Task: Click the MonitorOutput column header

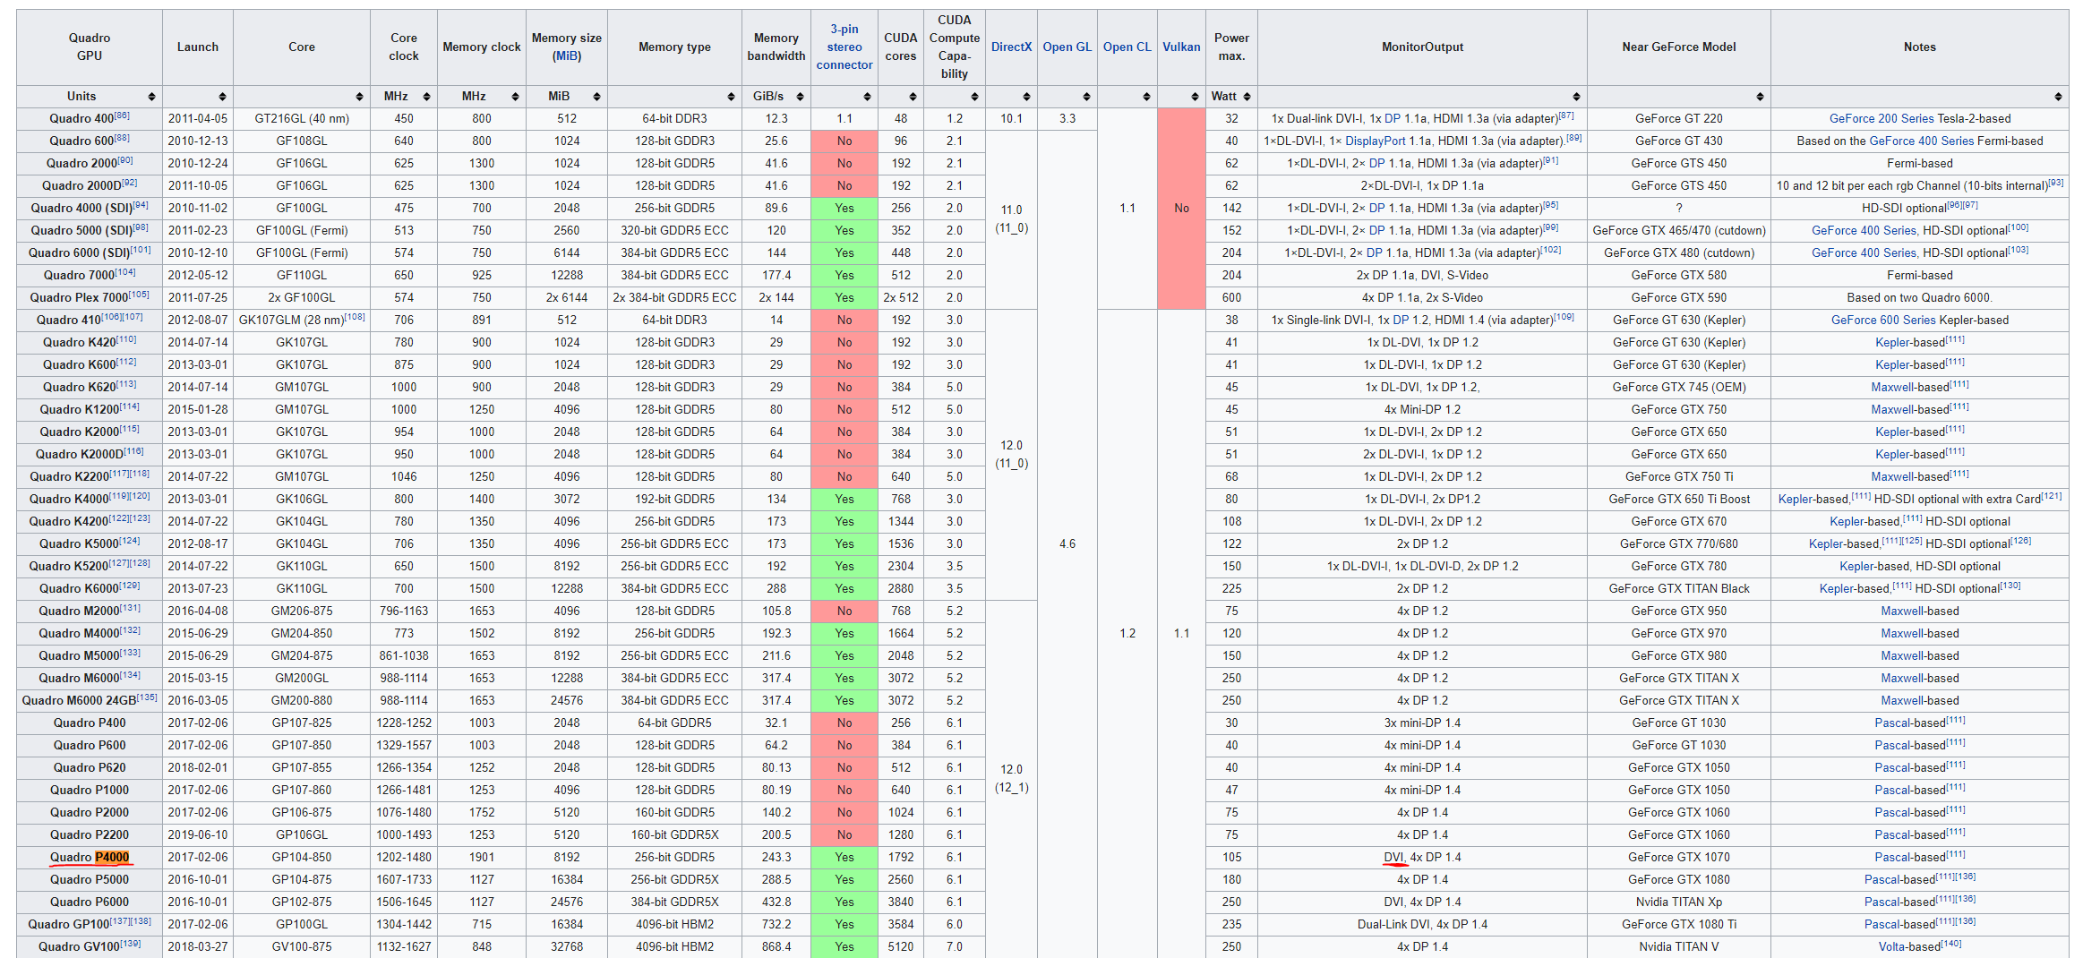Action: click(1422, 47)
